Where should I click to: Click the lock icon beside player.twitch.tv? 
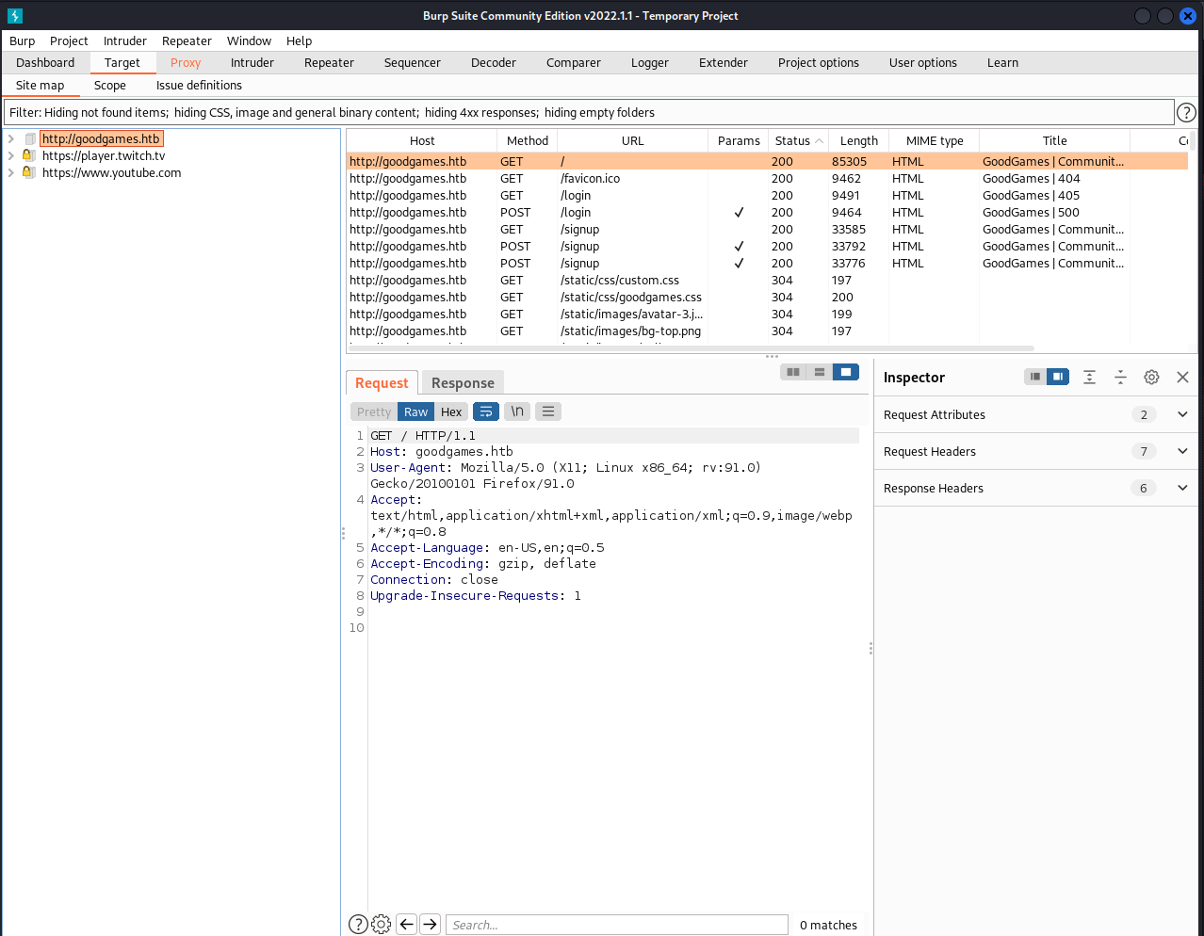(29, 155)
